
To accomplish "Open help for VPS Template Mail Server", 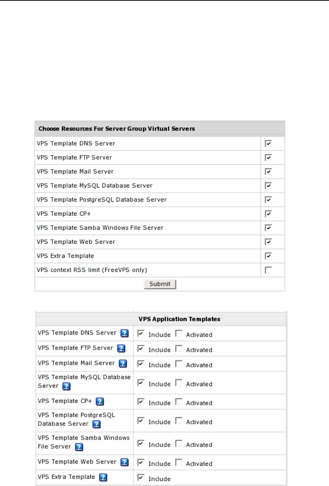I will tap(123, 363).
